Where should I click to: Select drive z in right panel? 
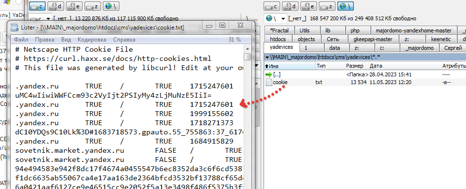[327, 6]
